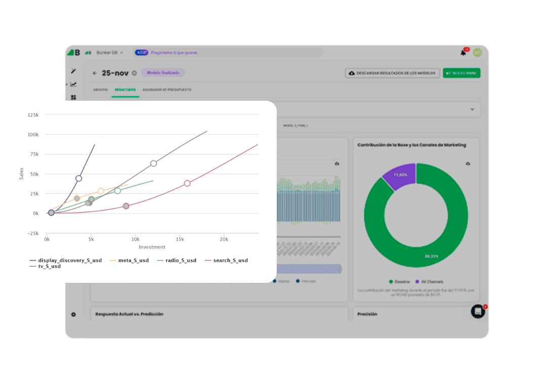Open the chart analytics sidebar icon
The width and height of the screenshot is (553, 383).
tap(73, 84)
